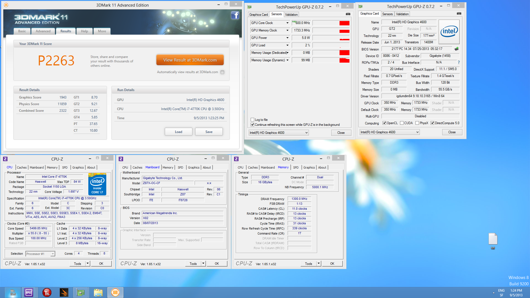Open File Explorer from taskbar
The image size is (530, 298).
tap(98, 292)
